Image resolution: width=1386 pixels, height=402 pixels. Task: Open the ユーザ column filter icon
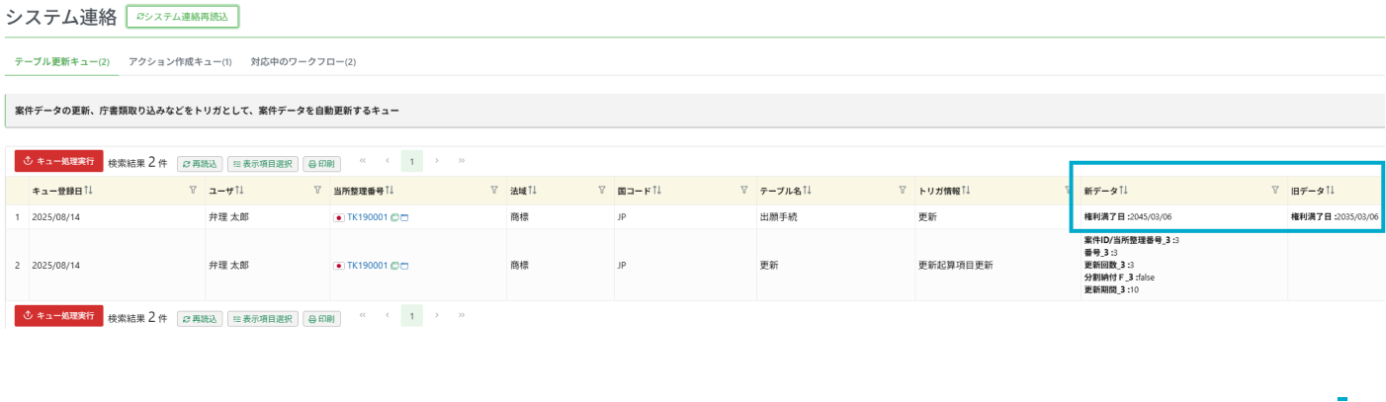click(317, 191)
